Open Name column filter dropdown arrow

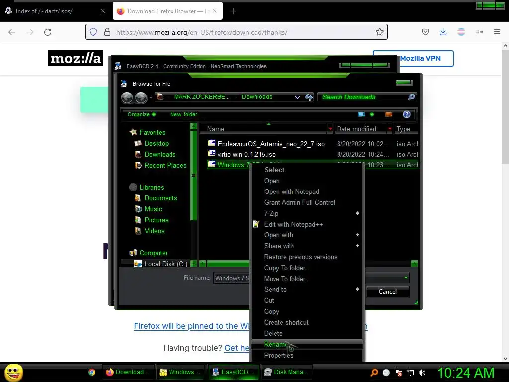[330, 129]
